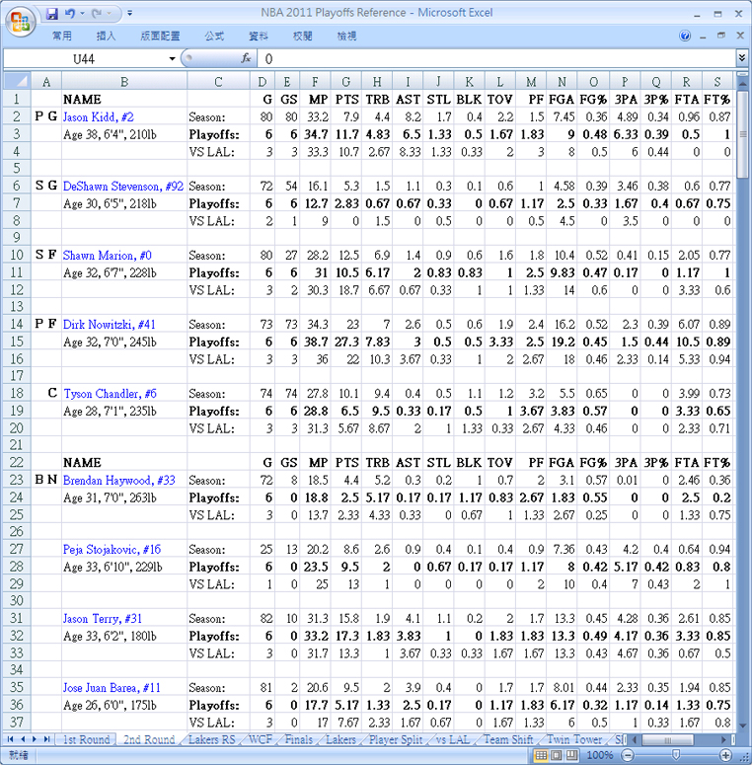Select row 14 header
Screen dimensions: 752x765
coord(17,325)
